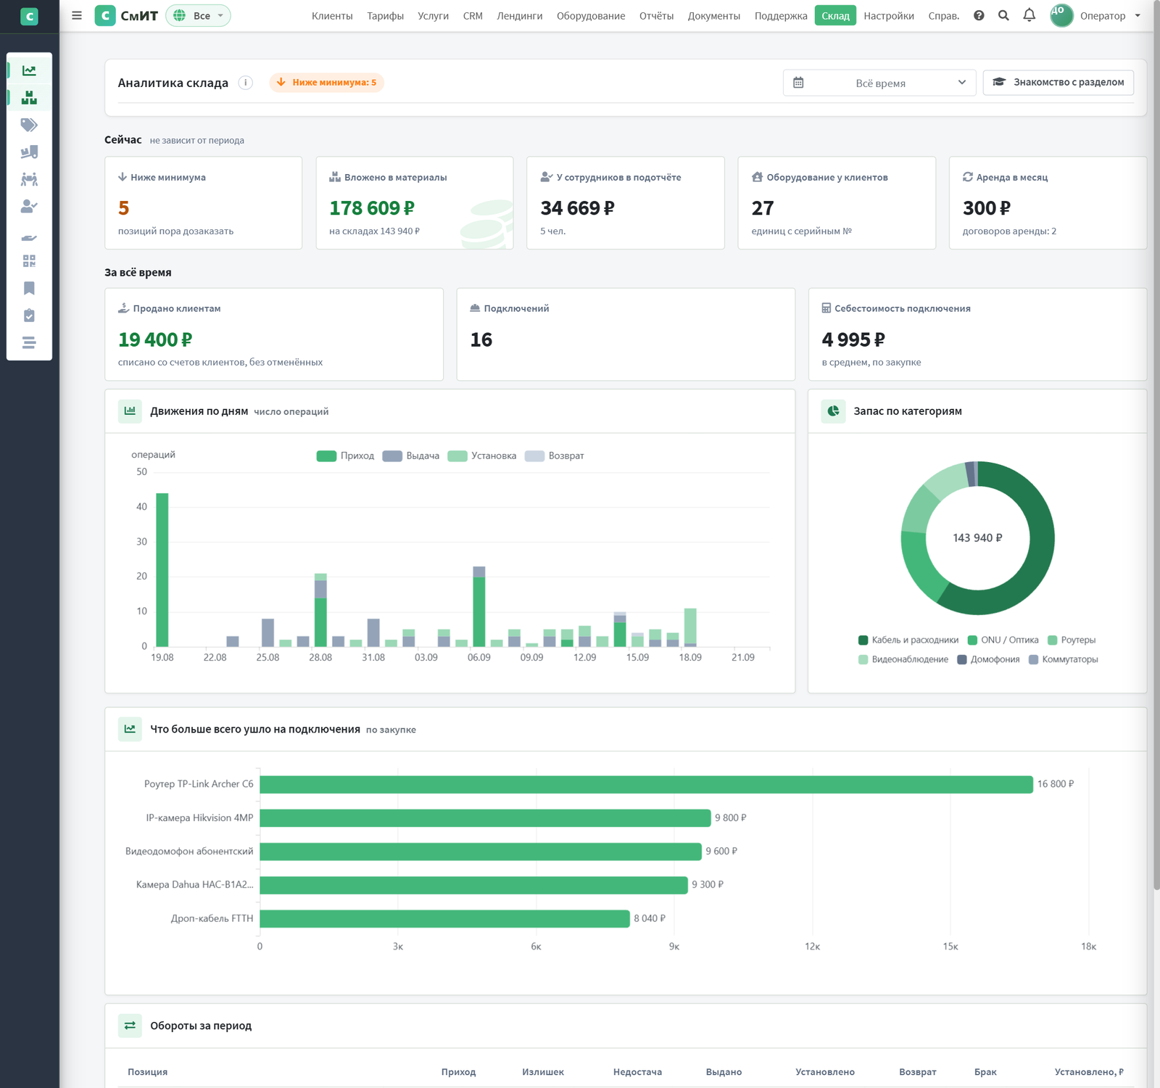
Task: Open the Вложено в материалы card
Action: (415, 203)
